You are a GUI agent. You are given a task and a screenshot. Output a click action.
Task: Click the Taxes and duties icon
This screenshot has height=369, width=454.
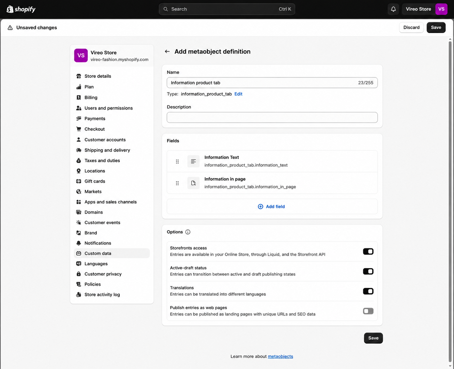(x=79, y=161)
